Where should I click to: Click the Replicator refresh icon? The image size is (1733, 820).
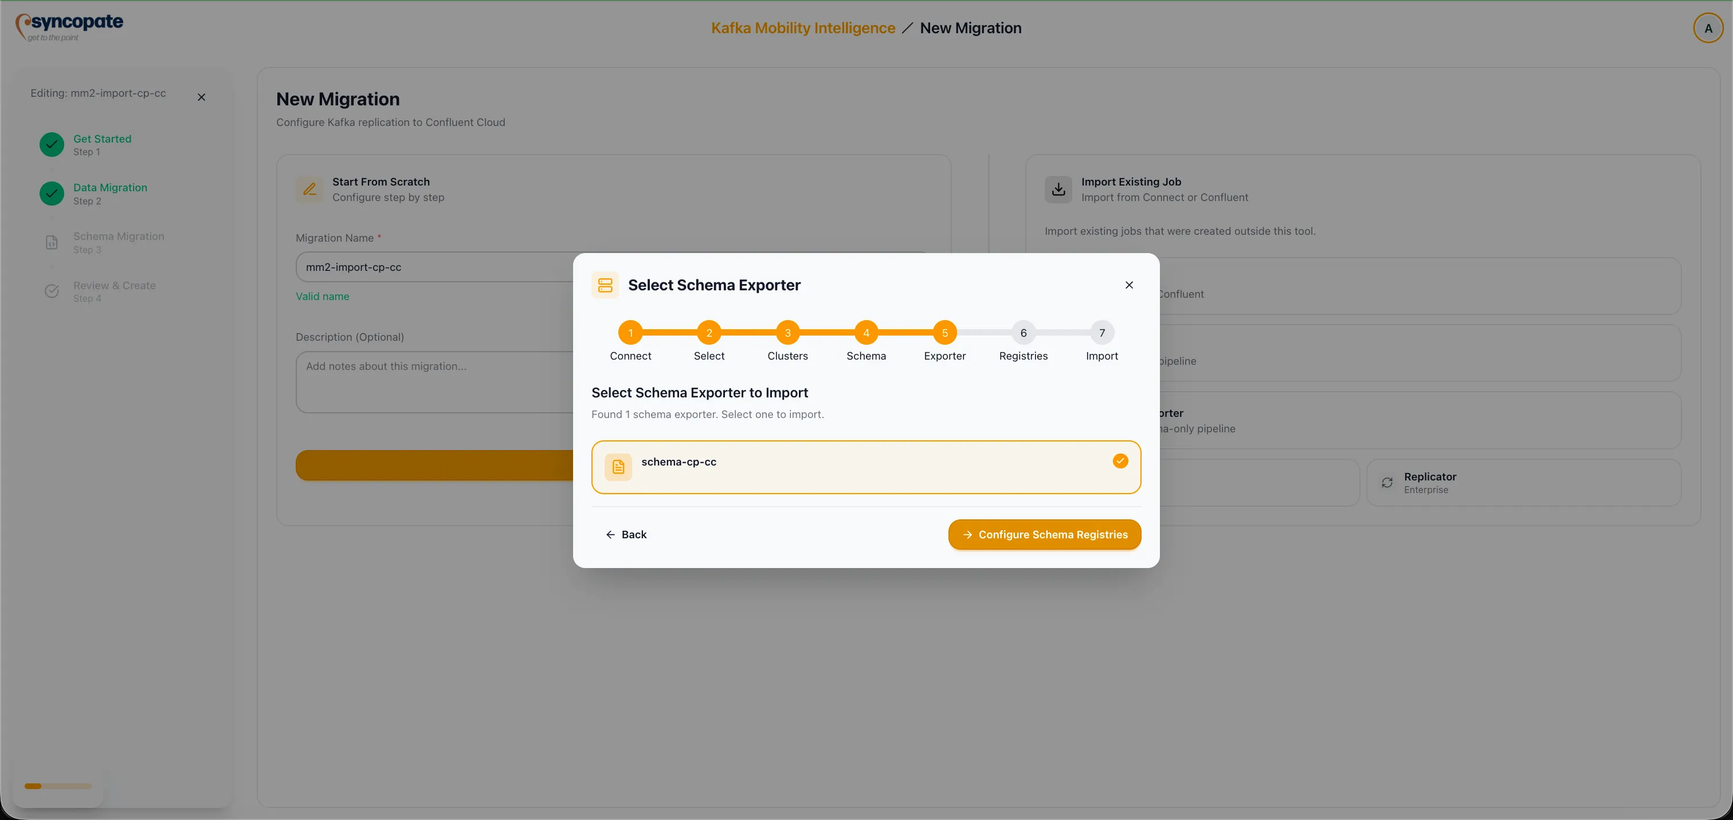coord(1386,483)
